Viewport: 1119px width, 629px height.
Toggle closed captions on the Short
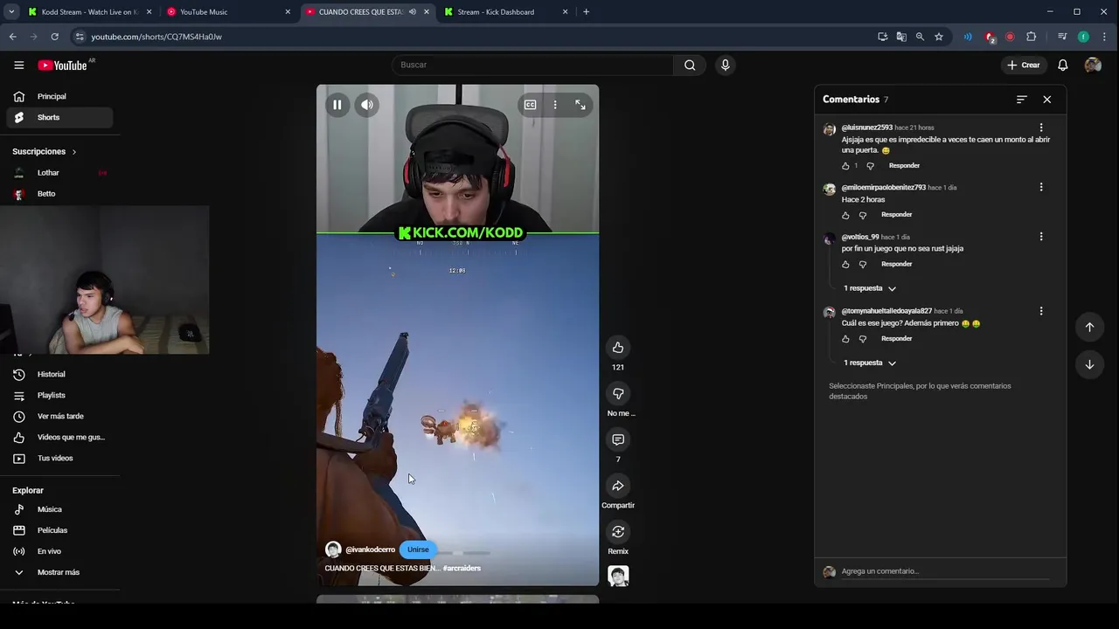(530, 105)
